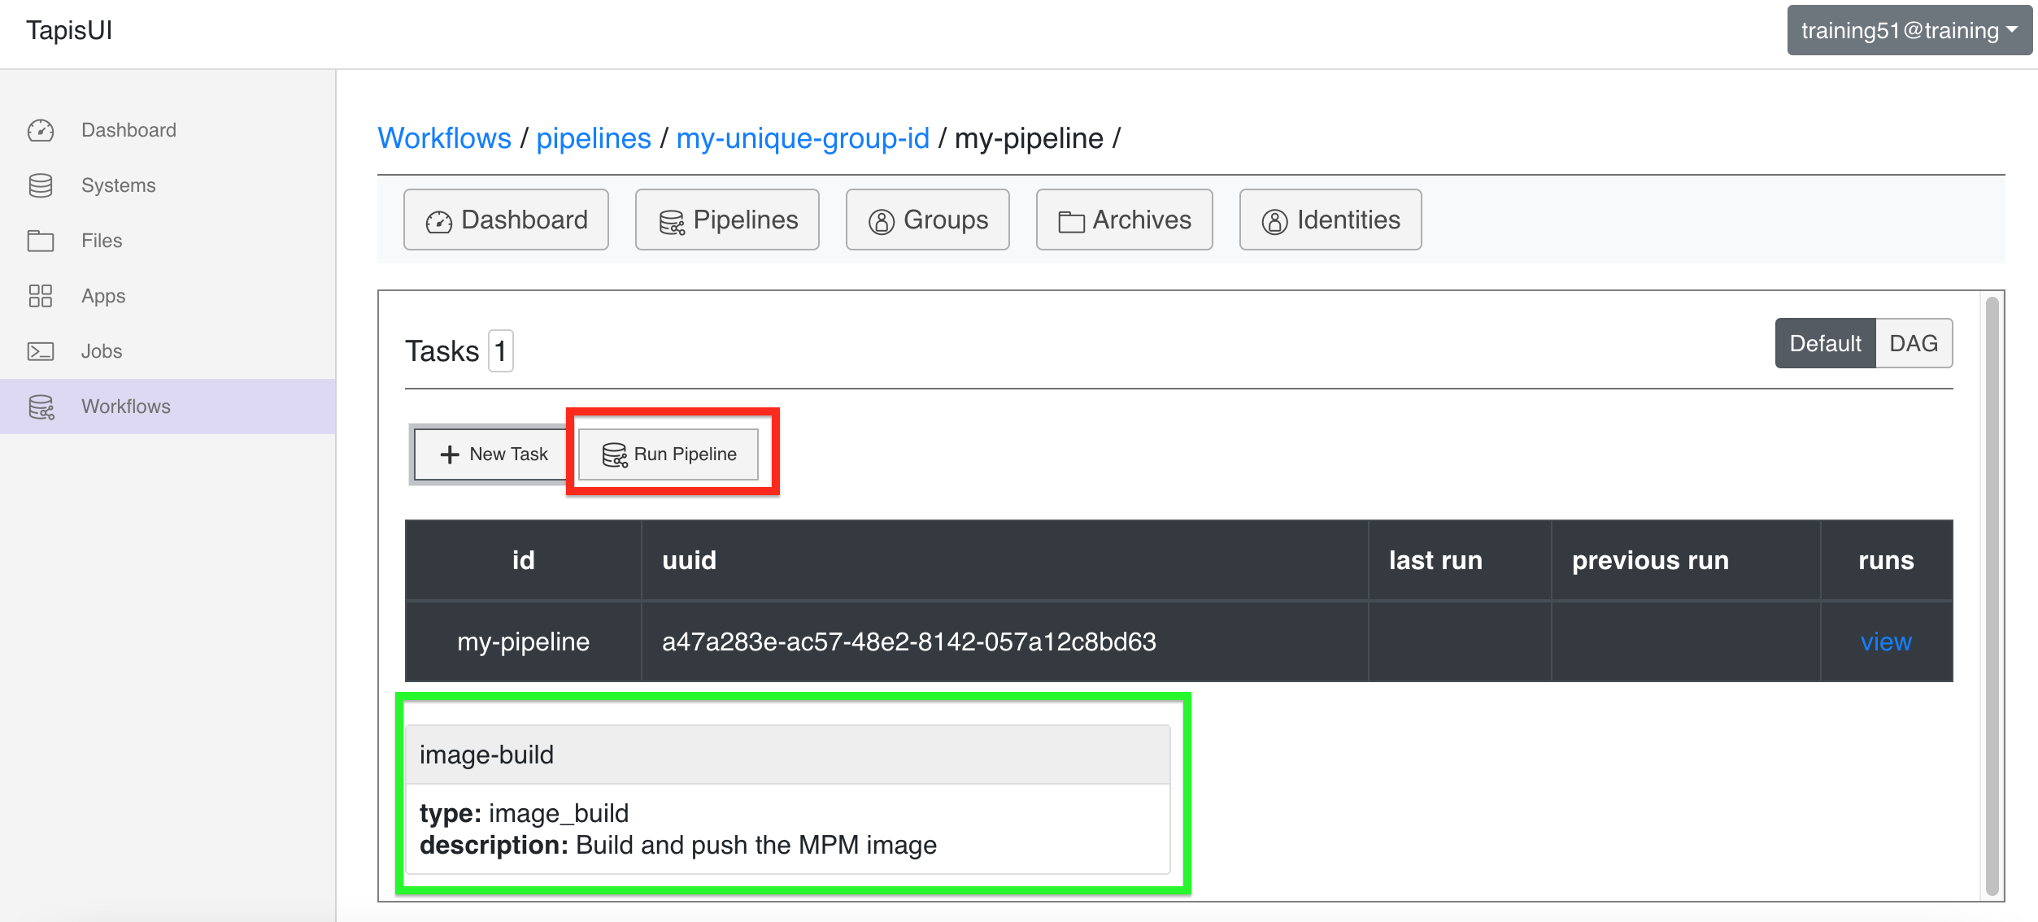Click the runs column header
Screen dimensions: 2038x922
1886,560
